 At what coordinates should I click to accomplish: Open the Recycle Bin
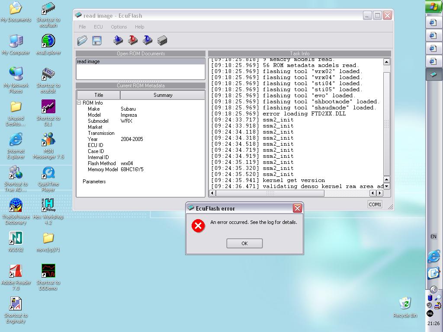405,307
